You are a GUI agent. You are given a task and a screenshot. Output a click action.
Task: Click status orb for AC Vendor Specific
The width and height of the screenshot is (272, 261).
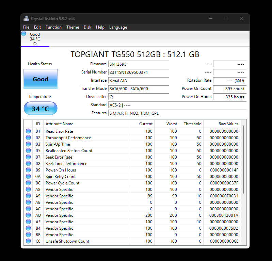tap(28, 209)
